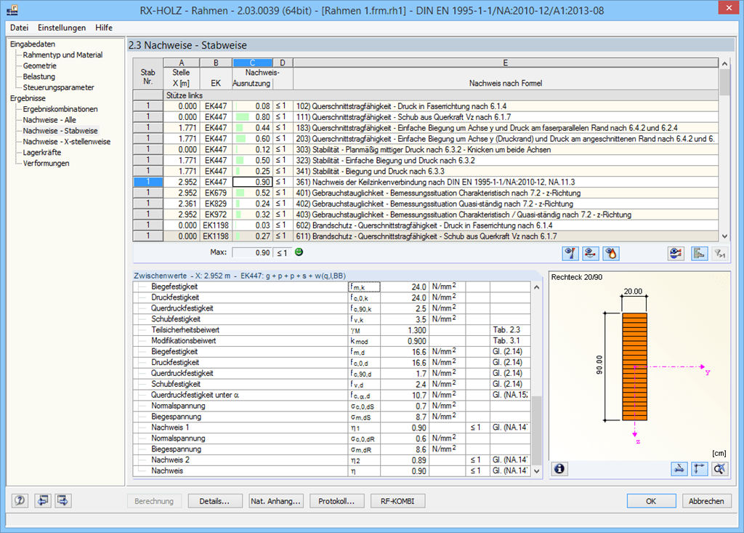Screen dimensions: 744x533
Task: Click the RX-HOLZ application icon in title bar
Action: pos(12,9)
